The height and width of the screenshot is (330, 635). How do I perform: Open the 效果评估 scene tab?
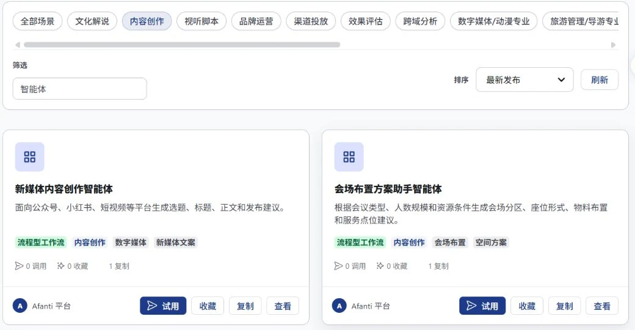[x=366, y=21]
